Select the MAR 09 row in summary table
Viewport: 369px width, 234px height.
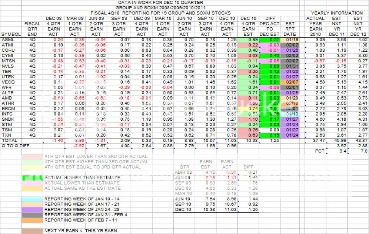coord(184,172)
